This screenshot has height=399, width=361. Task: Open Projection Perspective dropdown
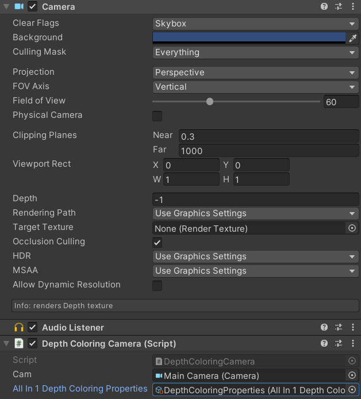255,72
